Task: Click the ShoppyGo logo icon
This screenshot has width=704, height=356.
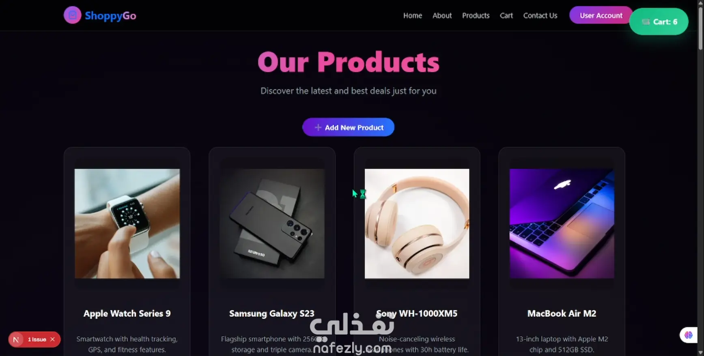Action: 72,15
